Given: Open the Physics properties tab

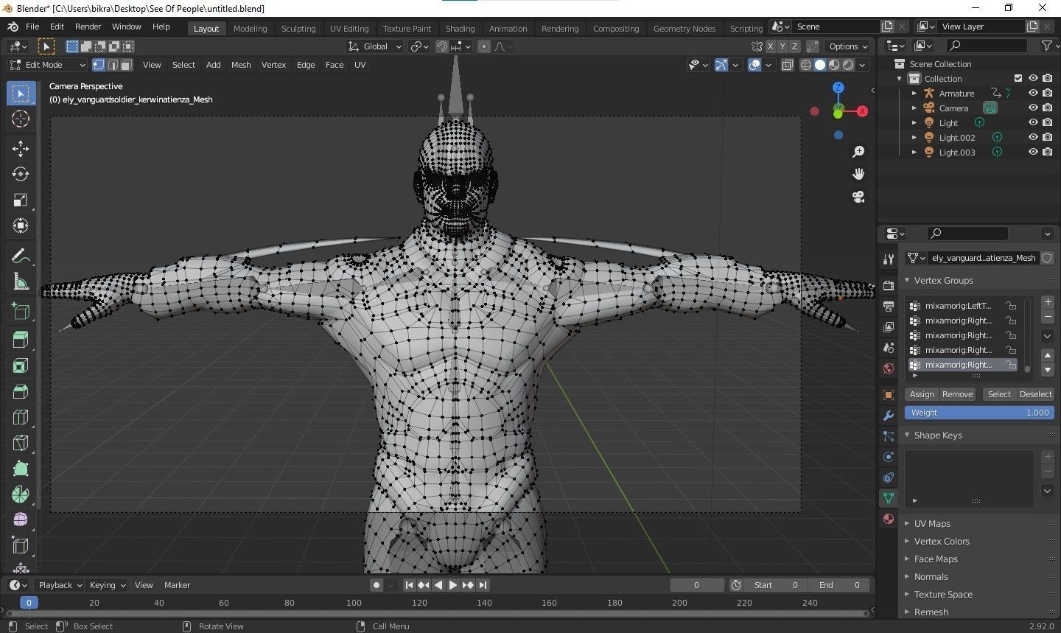Looking at the screenshot, I should coord(889,457).
